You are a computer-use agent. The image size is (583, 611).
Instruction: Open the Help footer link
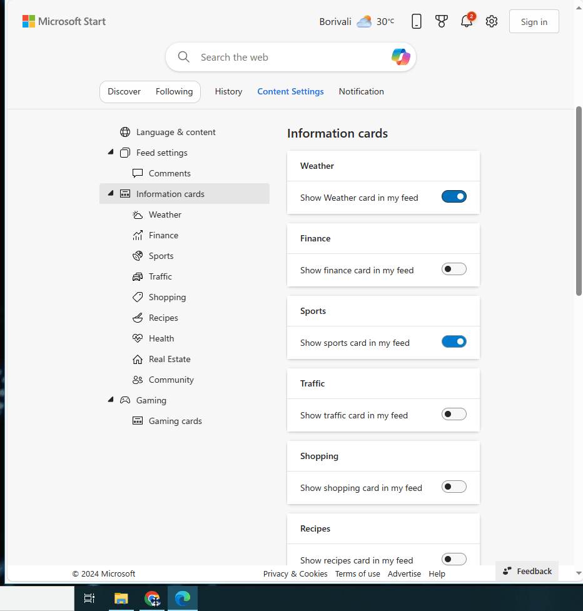click(437, 574)
